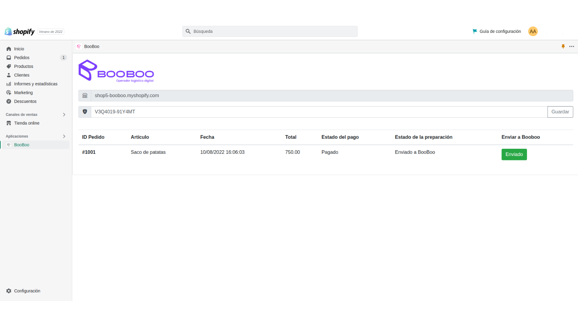The image size is (578, 325).
Task: Click the Búsqueda search field
Action: coord(270,31)
